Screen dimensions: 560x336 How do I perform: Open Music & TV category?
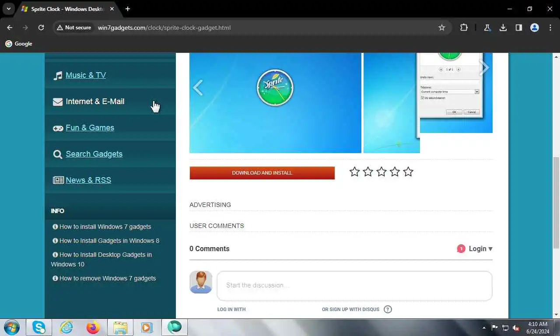tap(86, 75)
